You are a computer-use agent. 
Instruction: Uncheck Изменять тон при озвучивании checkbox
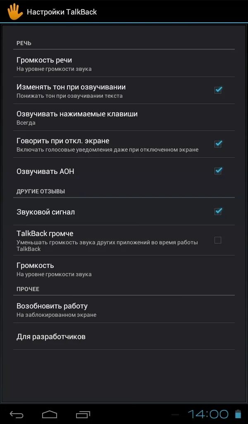[x=218, y=90]
